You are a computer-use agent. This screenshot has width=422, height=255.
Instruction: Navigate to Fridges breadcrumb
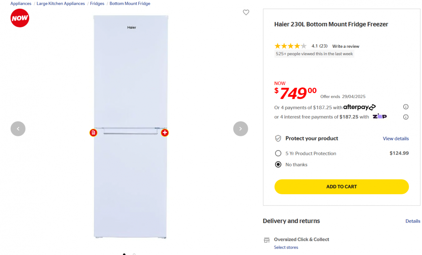97,4
